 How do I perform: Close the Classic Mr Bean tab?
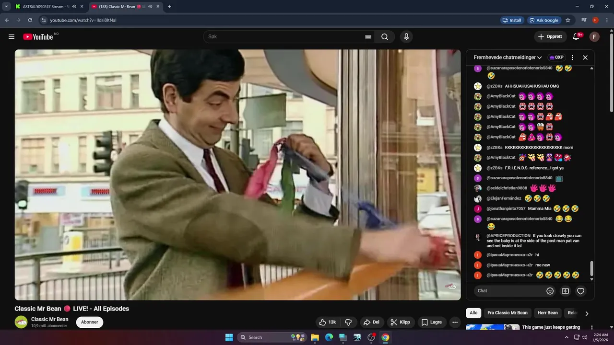(158, 7)
